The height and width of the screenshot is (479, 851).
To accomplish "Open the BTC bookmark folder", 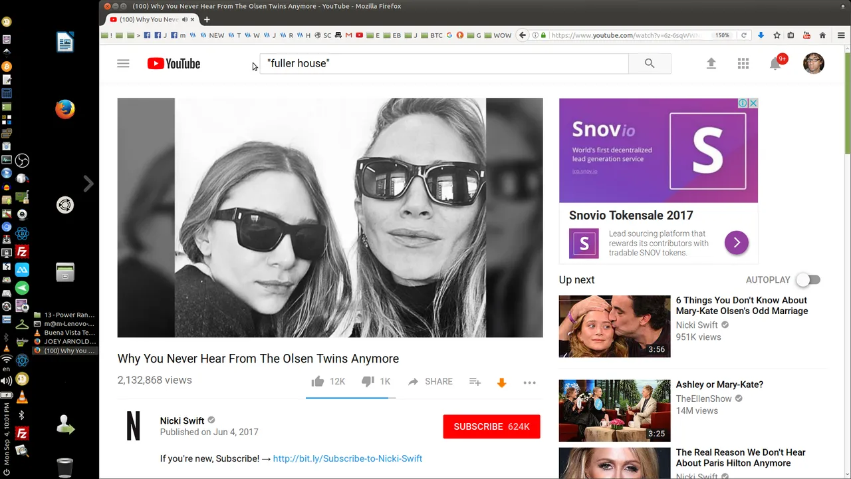I will click(x=431, y=35).
